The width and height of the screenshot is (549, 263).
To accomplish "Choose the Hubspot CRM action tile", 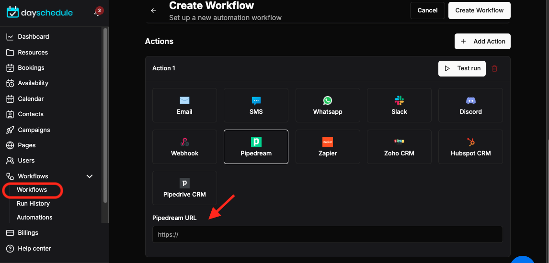I will (x=470, y=147).
